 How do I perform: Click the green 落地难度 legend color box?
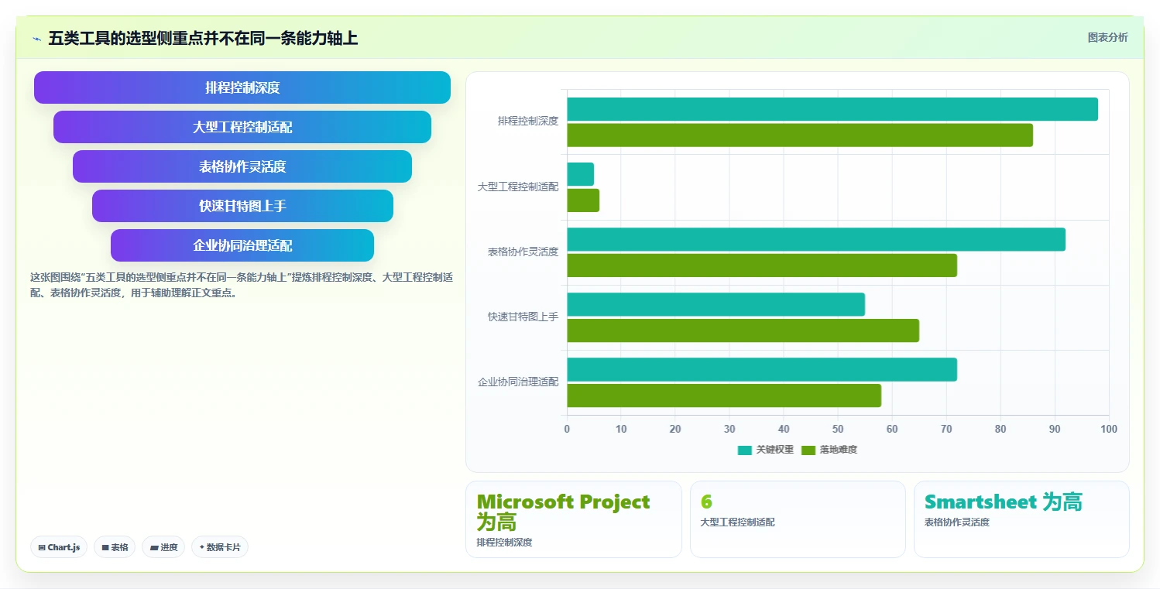point(808,450)
